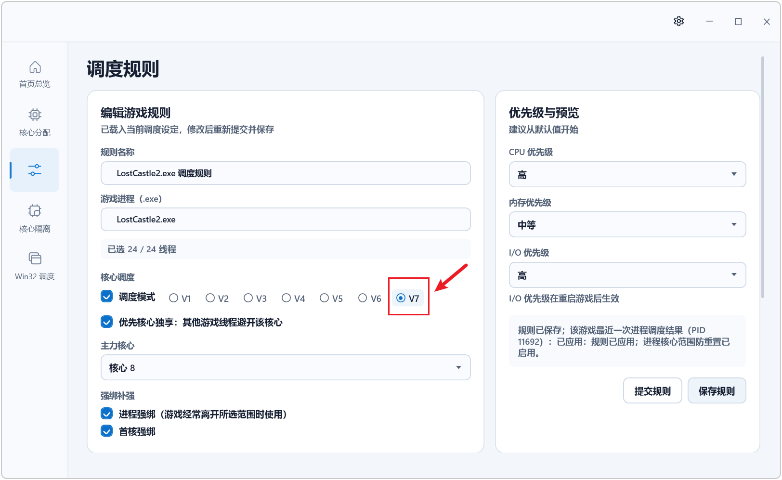
Task: Select the V3 scheduling mode radio
Action: click(x=248, y=298)
